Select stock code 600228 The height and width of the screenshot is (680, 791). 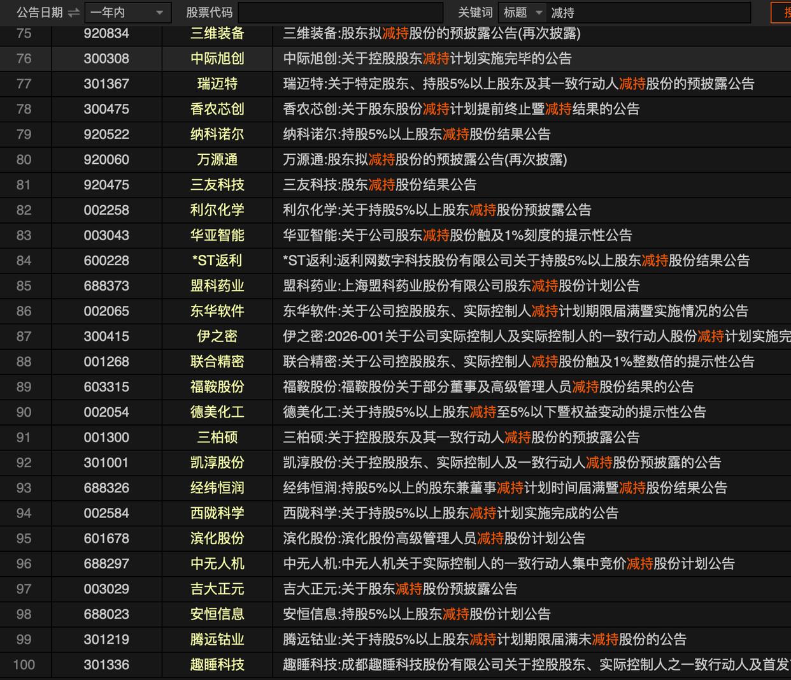coord(106,261)
